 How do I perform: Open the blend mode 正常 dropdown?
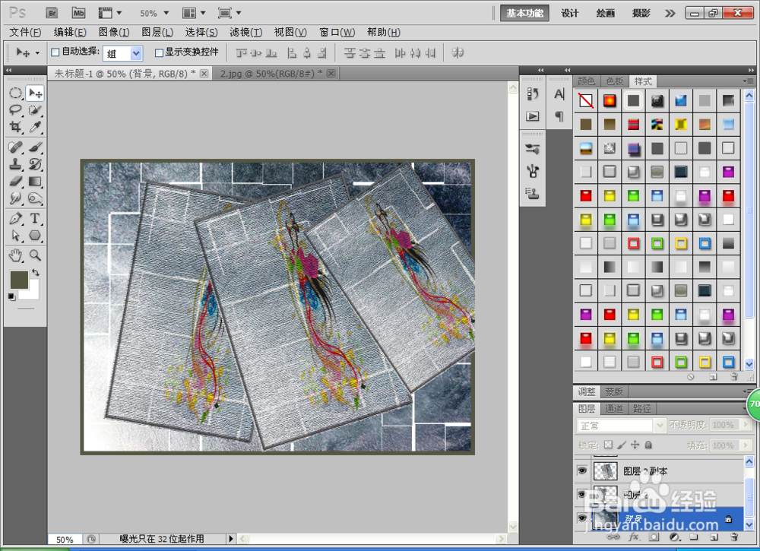point(621,426)
